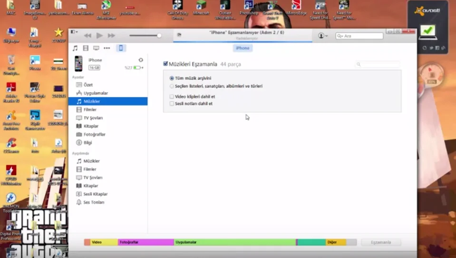Select Seçilen listeleri, sanatçıları radio button

(x=172, y=86)
